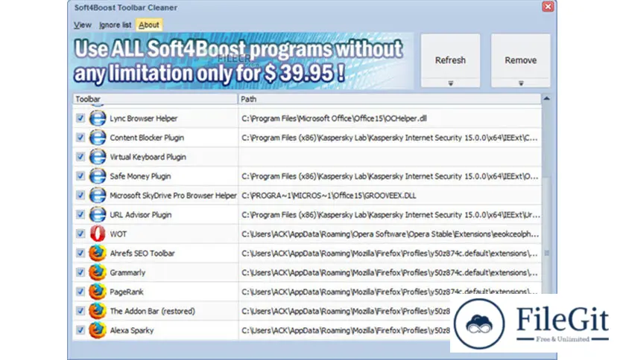Viewport: 623px width, 360px height.
Task: Uncheck The Addon Bar (restored) checkbox
Action: [80, 311]
